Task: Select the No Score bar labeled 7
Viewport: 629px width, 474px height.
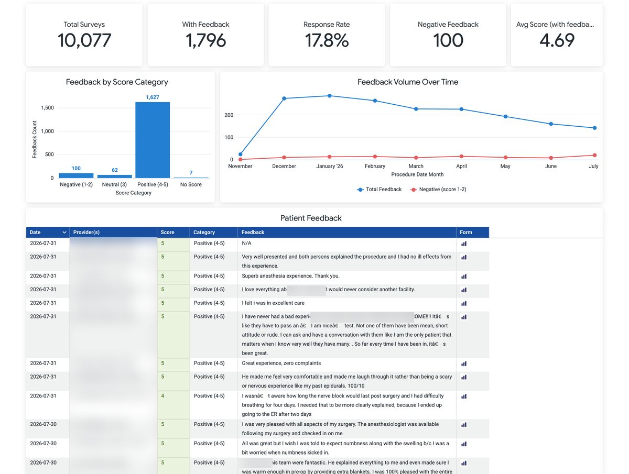Action: [x=191, y=178]
